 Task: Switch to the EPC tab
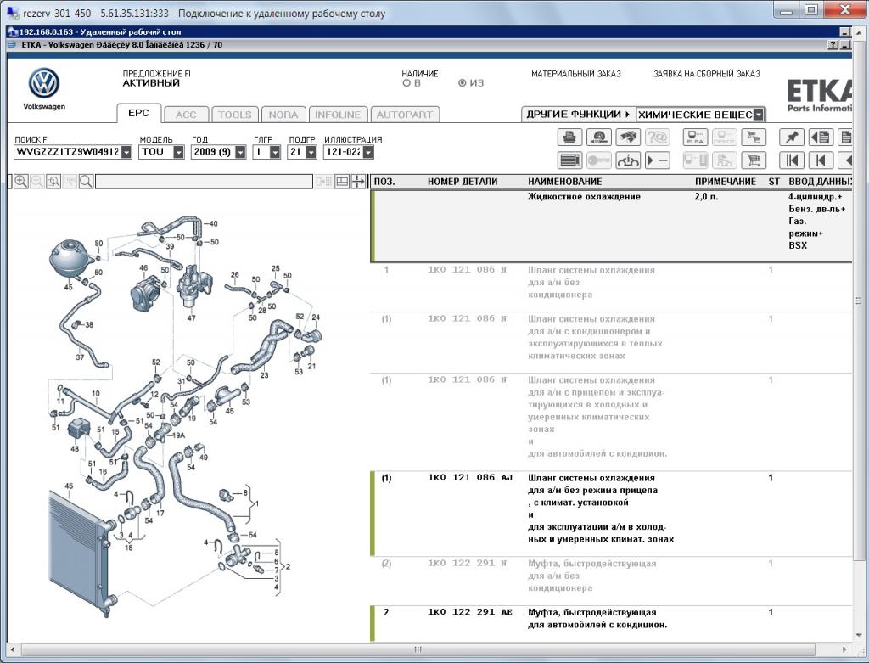pos(138,113)
